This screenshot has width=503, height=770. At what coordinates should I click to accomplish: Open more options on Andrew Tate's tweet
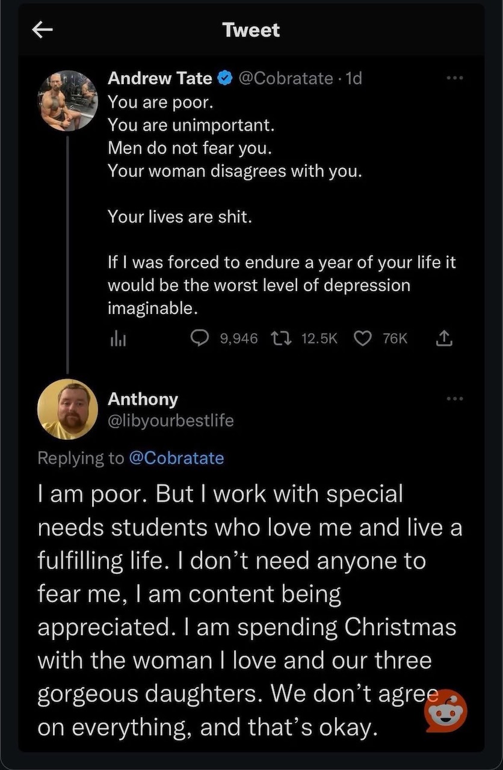pos(455,78)
